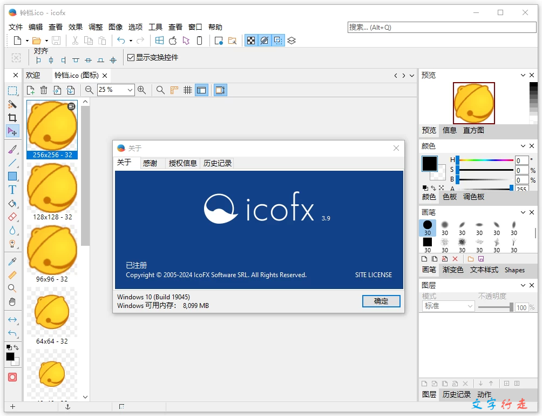This screenshot has width=542, height=416.
Task: Click the foreground black color swatch in color panel
Action: (x=430, y=164)
